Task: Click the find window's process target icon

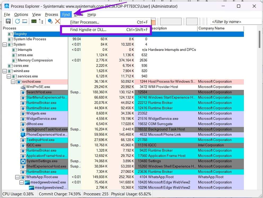Action: pyautogui.click(x=50, y=21)
